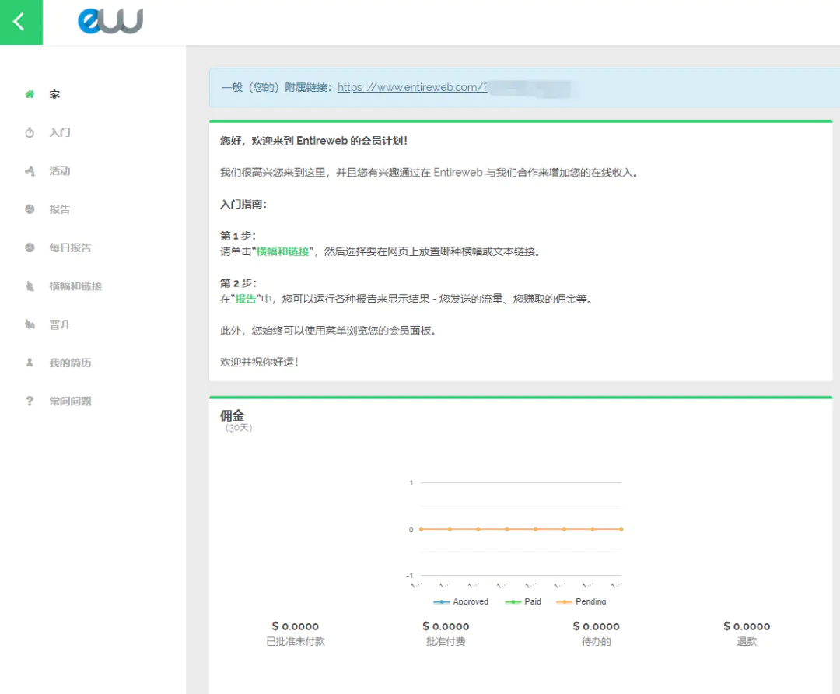840x694 pixels.
Task: Click the green 横幅和链接 link in step 1
Action: point(283,251)
